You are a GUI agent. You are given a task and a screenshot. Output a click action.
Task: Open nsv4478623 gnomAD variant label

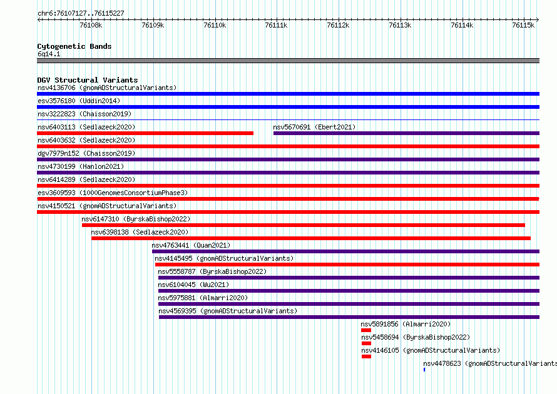click(x=490, y=363)
